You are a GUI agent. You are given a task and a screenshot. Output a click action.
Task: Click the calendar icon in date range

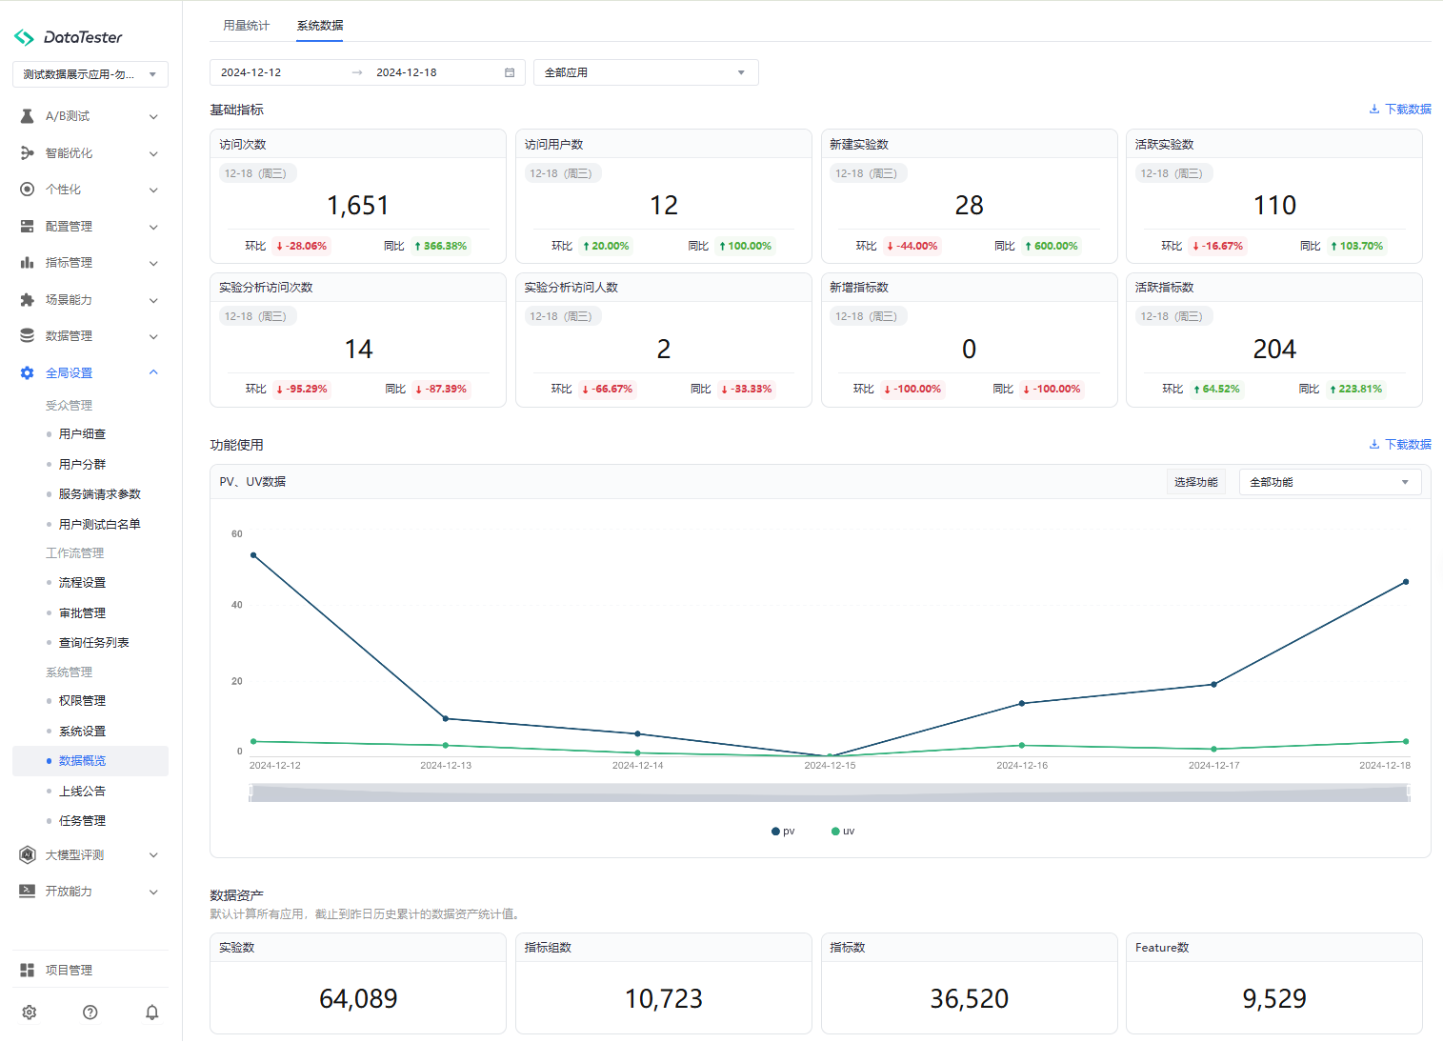(510, 72)
